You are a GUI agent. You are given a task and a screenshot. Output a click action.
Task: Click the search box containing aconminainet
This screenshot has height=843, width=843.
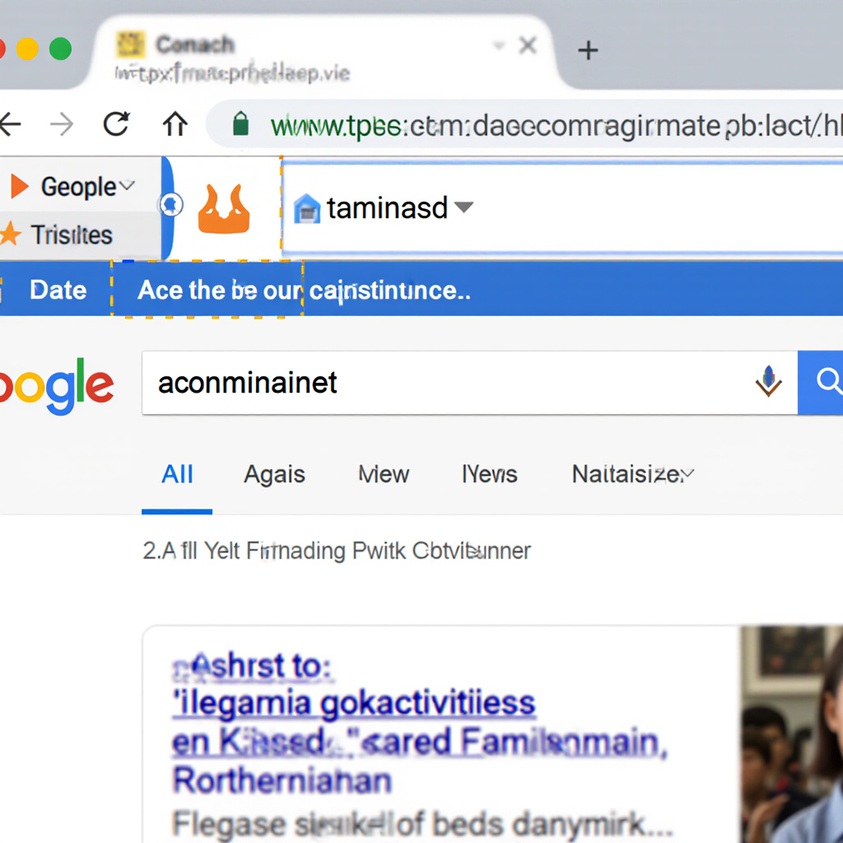[469, 383]
